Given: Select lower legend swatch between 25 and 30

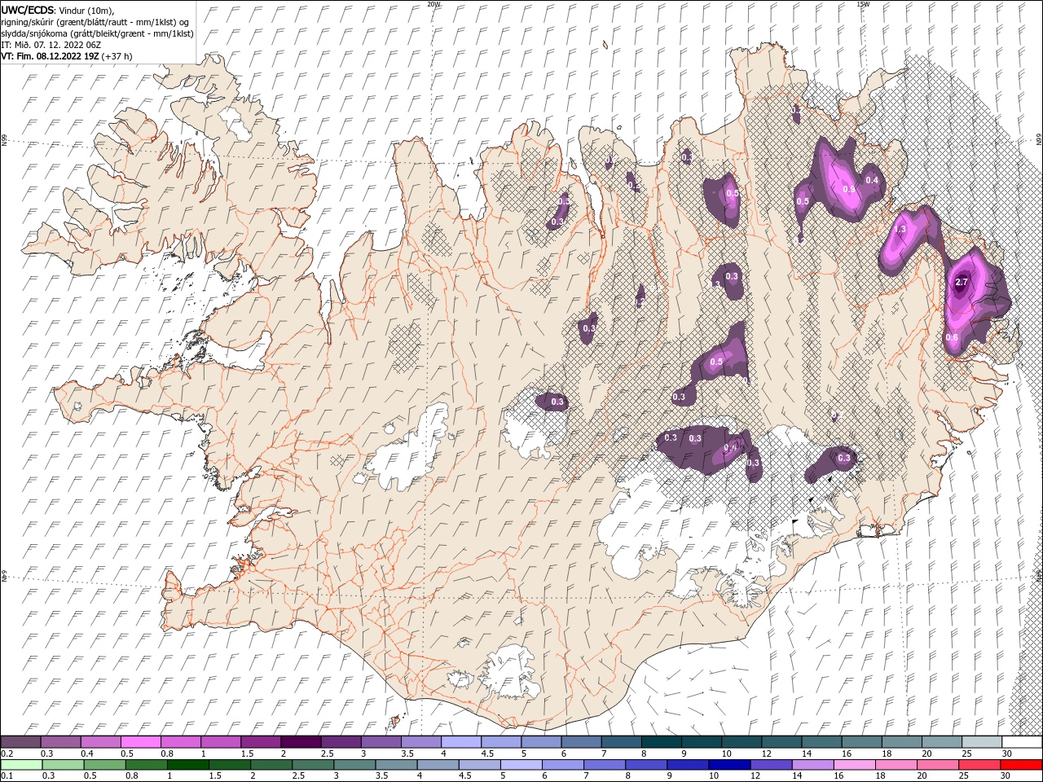Looking at the screenshot, I should (x=981, y=765).
